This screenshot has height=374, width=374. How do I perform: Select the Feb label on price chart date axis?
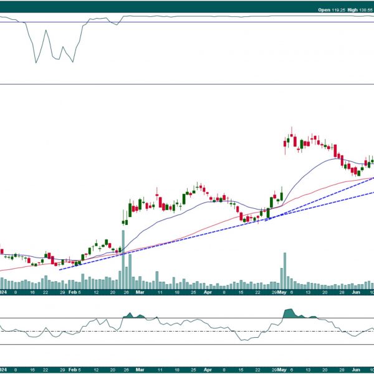pos(72,292)
